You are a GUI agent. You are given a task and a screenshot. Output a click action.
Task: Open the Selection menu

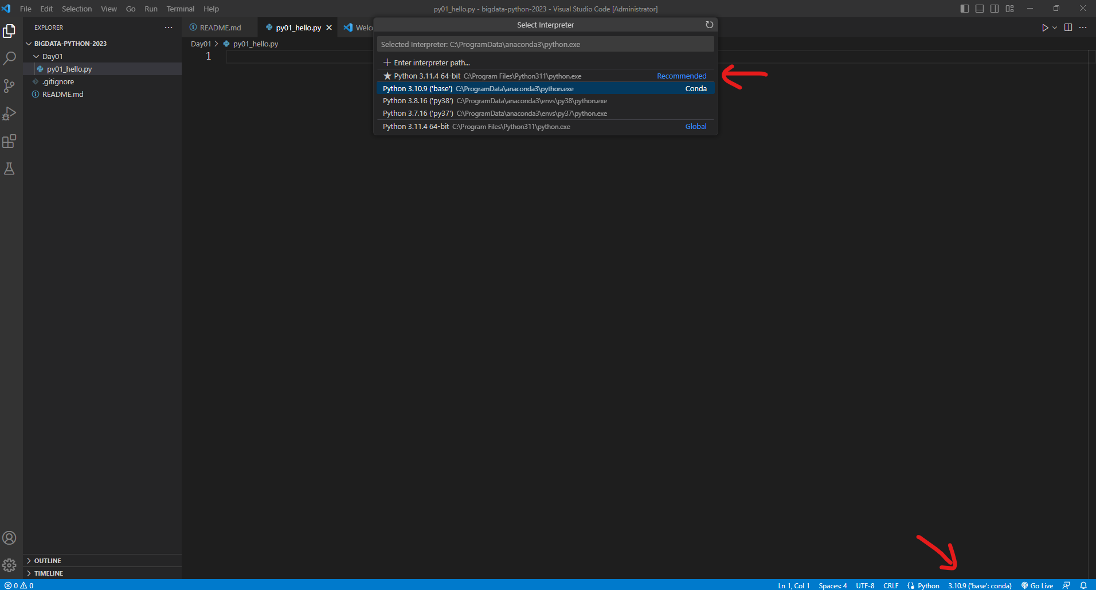pos(77,9)
